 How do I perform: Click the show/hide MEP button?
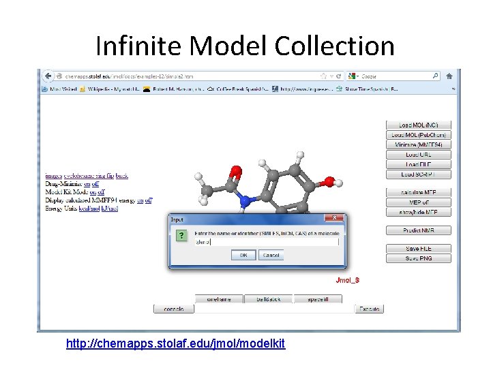click(x=419, y=212)
